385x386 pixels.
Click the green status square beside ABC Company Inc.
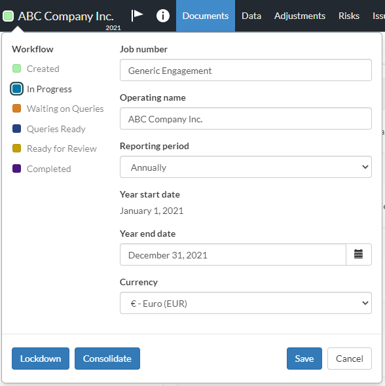tap(8, 16)
